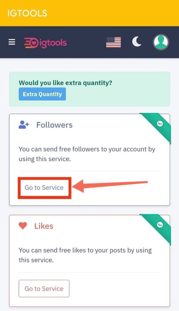
Task: Click the Extra Quantity button
Action: coord(42,94)
